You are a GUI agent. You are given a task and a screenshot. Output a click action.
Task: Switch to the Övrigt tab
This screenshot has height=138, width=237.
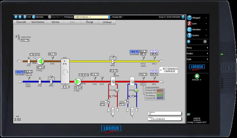tap(90, 22)
